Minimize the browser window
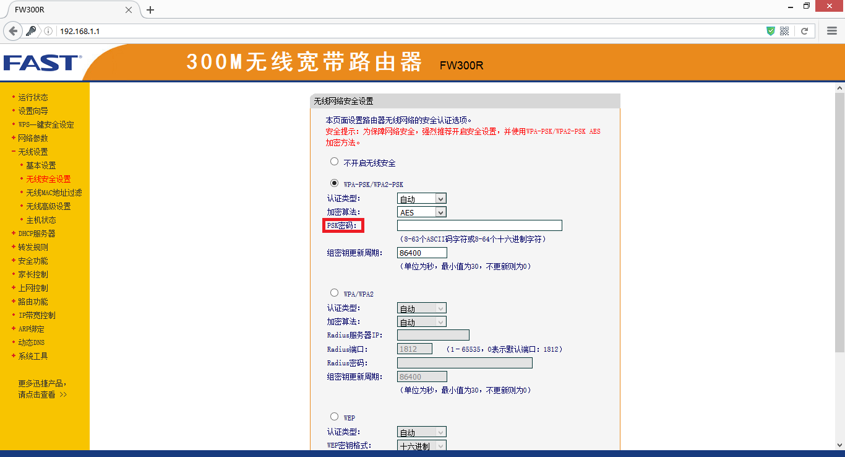845x457 pixels. tap(789, 6)
